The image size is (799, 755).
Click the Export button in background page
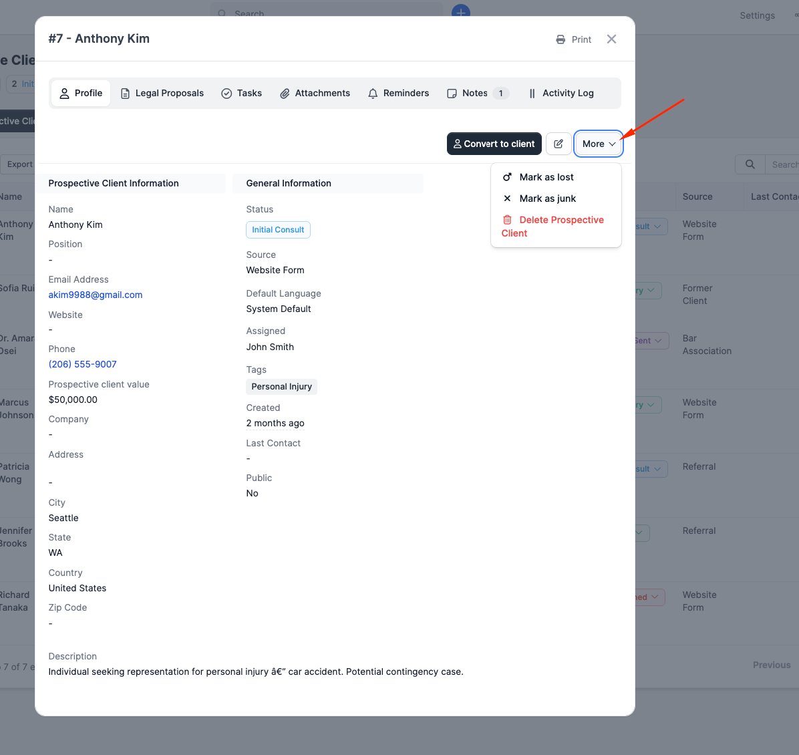point(17,164)
